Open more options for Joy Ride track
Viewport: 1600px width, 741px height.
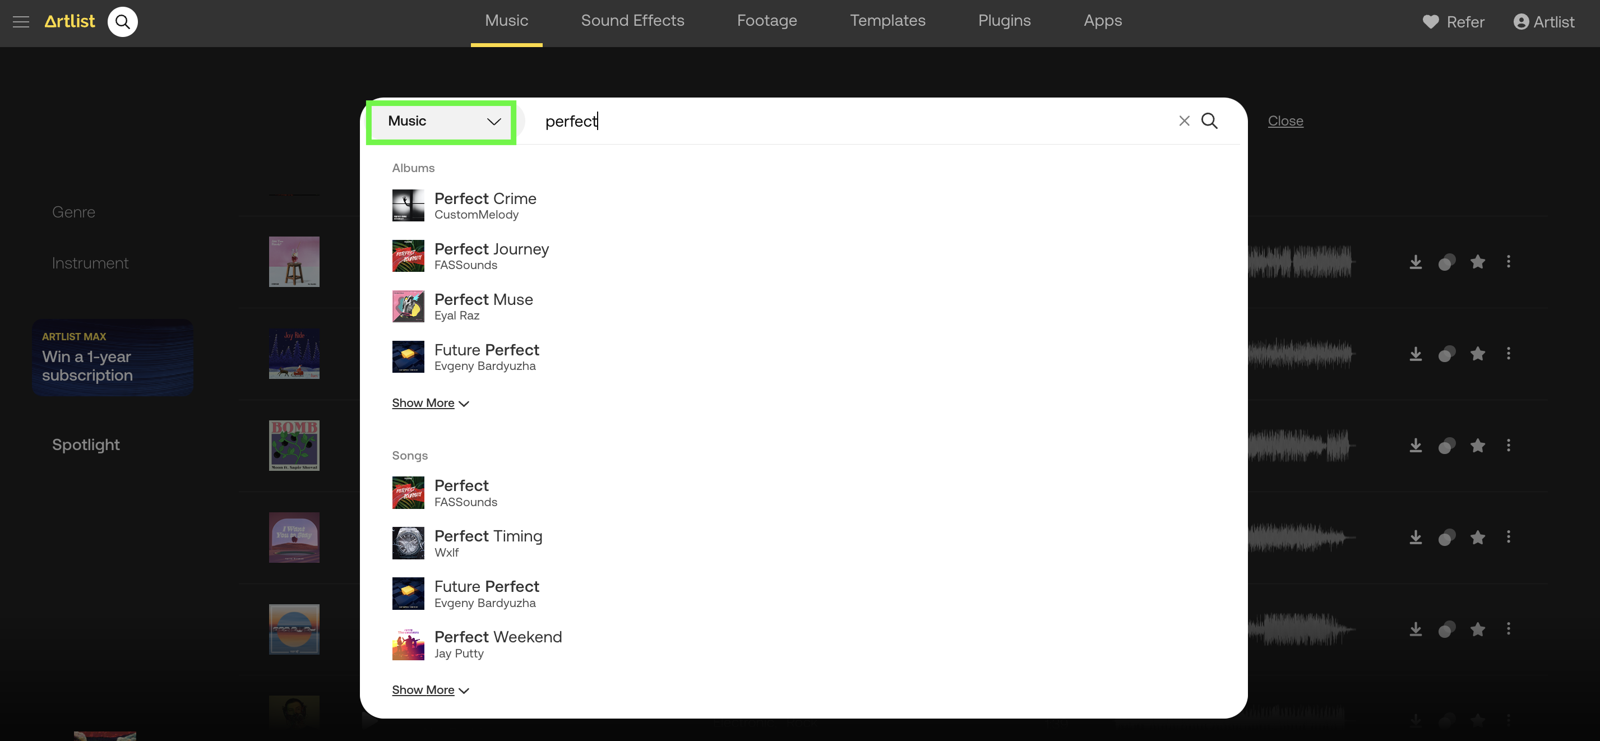coord(1507,354)
